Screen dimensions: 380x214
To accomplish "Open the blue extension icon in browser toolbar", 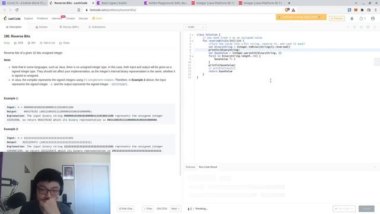I will click(x=349, y=10).
